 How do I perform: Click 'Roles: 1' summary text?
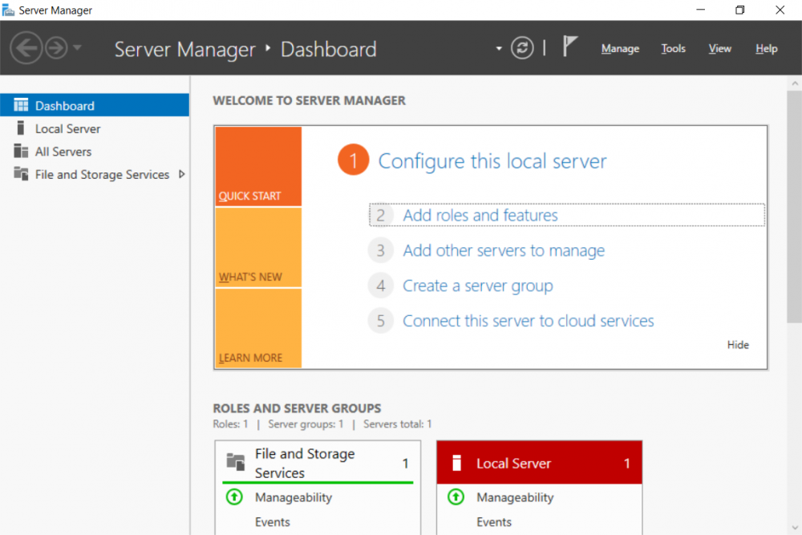click(x=230, y=424)
